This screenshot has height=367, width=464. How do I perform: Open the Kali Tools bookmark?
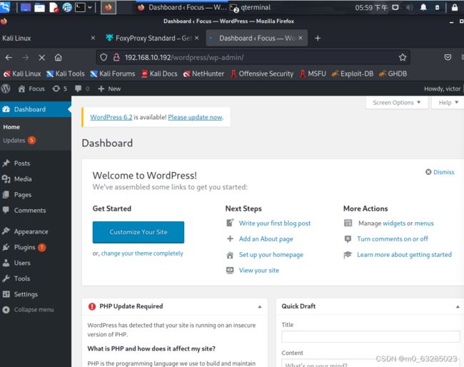tap(66, 74)
